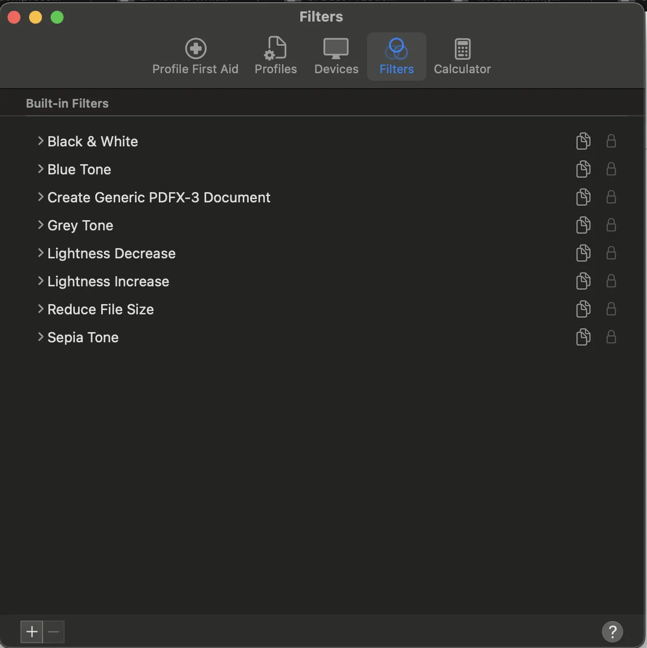The image size is (647, 648).
Task: Select the Black & White filter name
Action: [93, 142]
